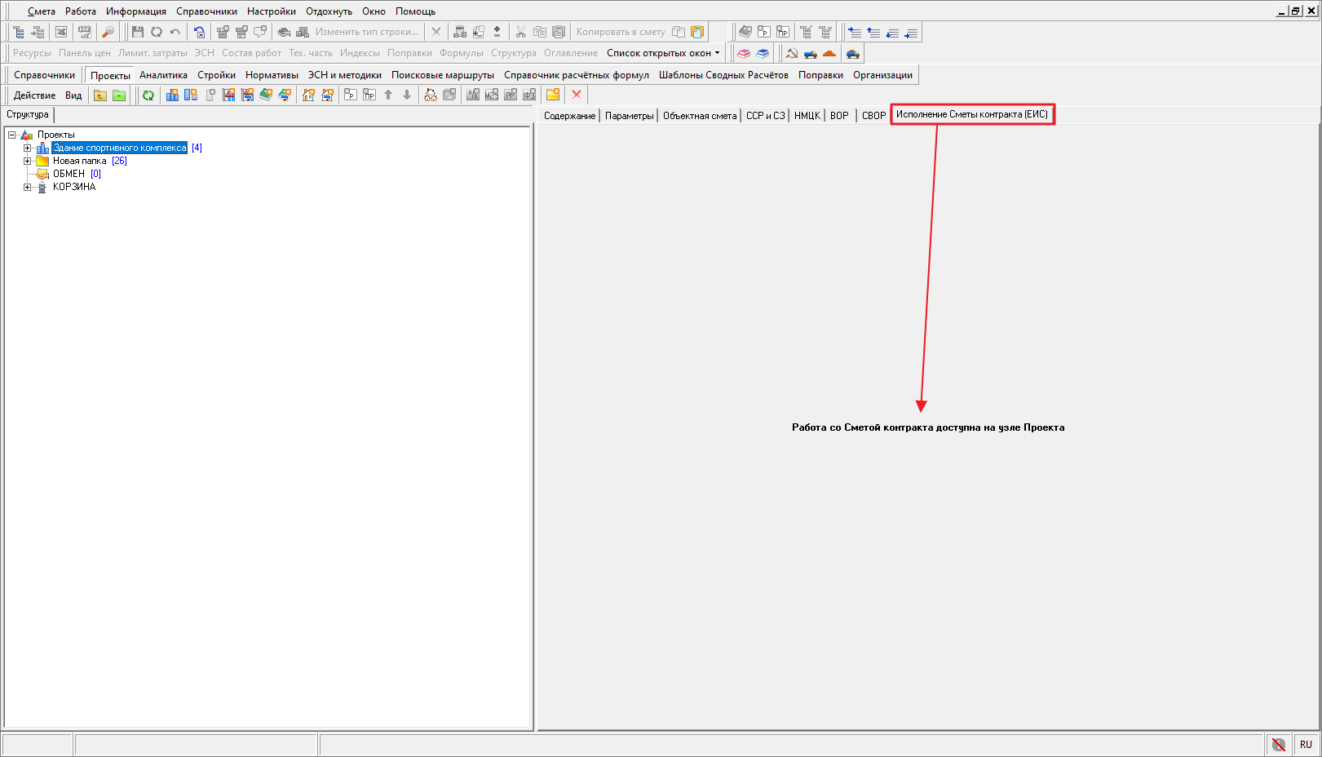Screen dimensions: 1322x757
Task: Click the blue truck machinery icon
Action: pos(811,54)
